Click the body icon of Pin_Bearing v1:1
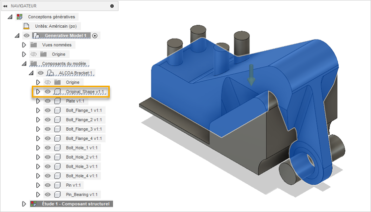This screenshot has width=371, height=212. 57,195
